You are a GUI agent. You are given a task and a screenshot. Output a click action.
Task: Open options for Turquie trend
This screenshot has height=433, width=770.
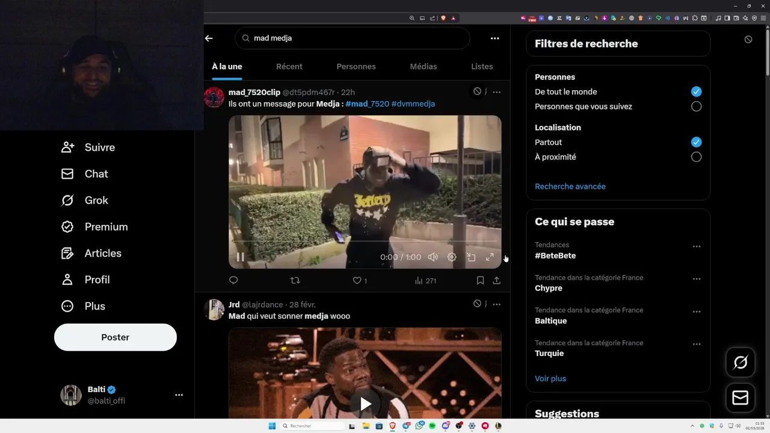697,344
